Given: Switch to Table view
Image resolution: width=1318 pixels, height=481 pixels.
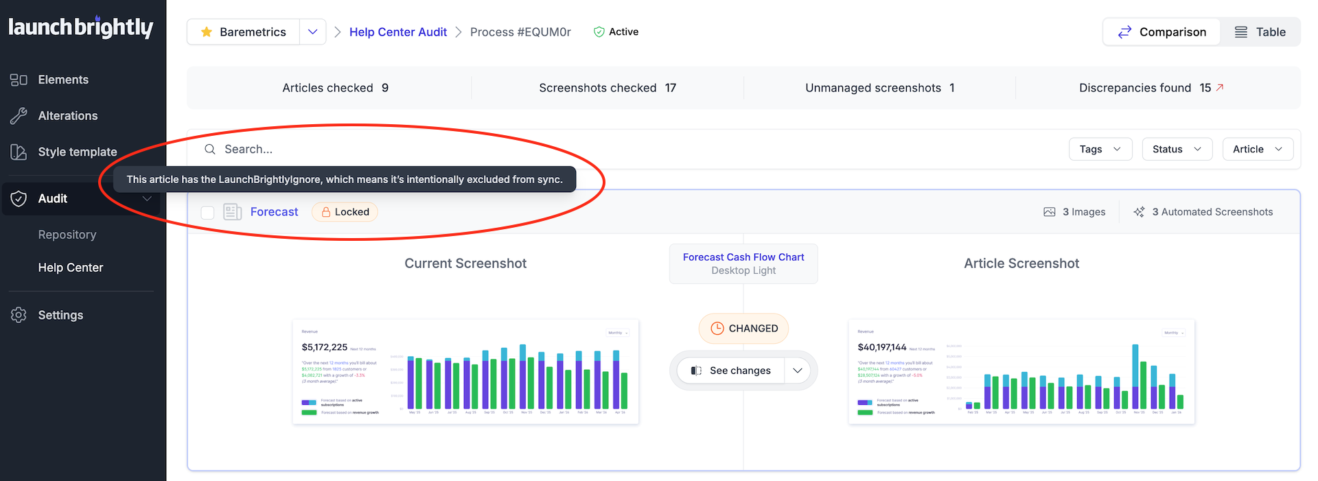Looking at the screenshot, I should (1260, 32).
